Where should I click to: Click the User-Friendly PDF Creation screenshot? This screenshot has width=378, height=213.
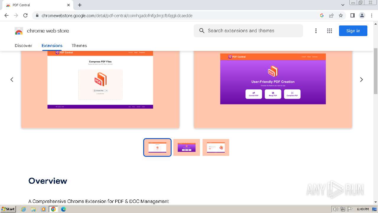[273, 89]
